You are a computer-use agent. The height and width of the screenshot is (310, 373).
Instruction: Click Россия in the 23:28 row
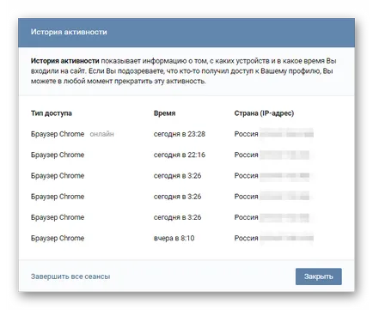(x=246, y=134)
